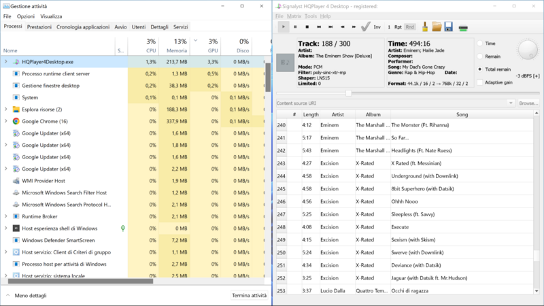Screen dimensions: 544x306
Task: Click the Esplora risorse folder icon
Action: [x=16, y=109]
